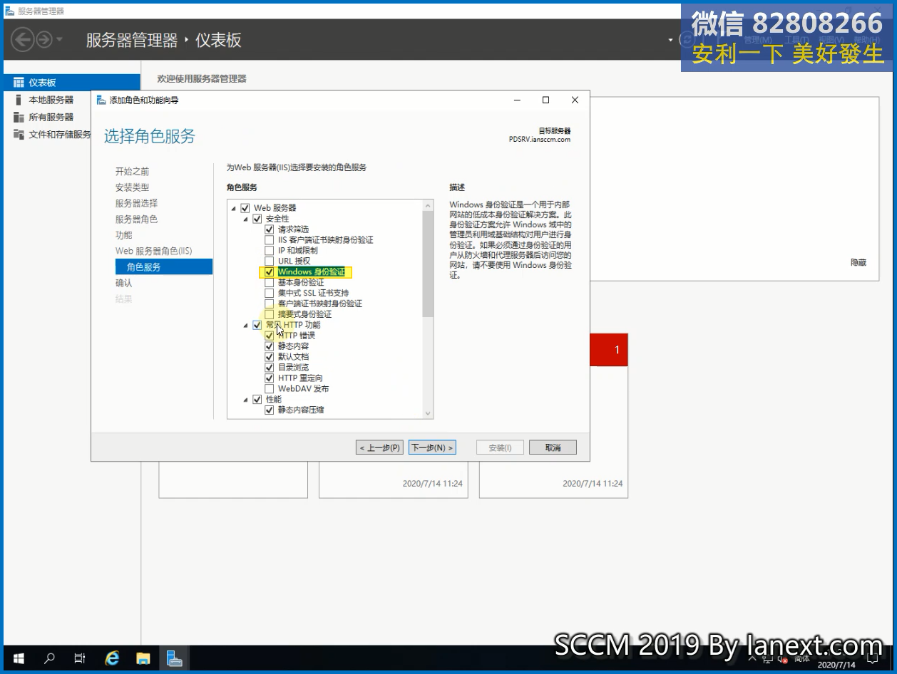The height and width of the screenshot is (674, 897).
Task: Enable the URL 授权 checkbox
Action: click(x=270, y=261)
